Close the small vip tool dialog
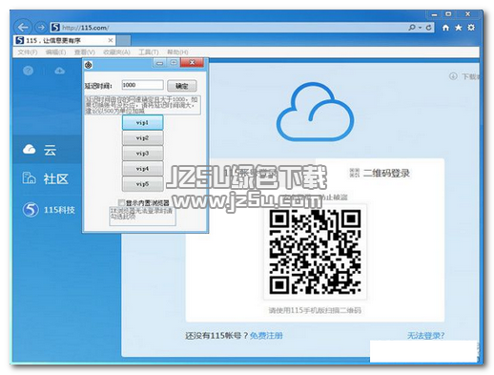This screenshot has width=494, height=375. 192,63
